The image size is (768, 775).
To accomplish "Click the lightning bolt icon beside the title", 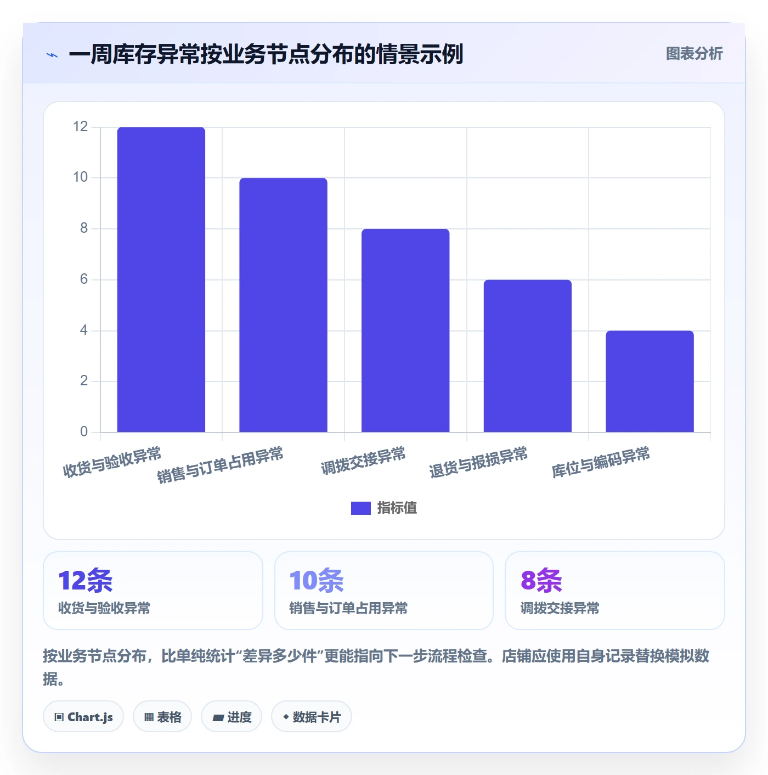I will coord(52,55).
